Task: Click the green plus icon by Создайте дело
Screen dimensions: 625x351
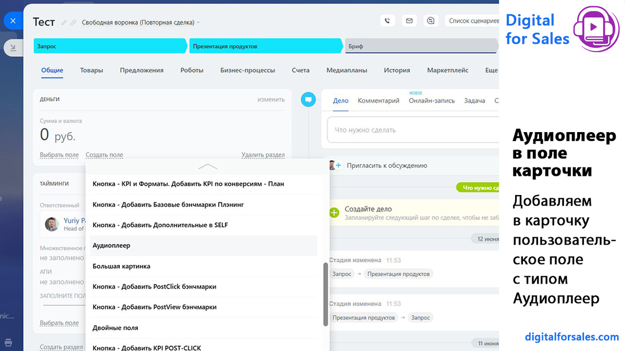Action: point(334,212)
